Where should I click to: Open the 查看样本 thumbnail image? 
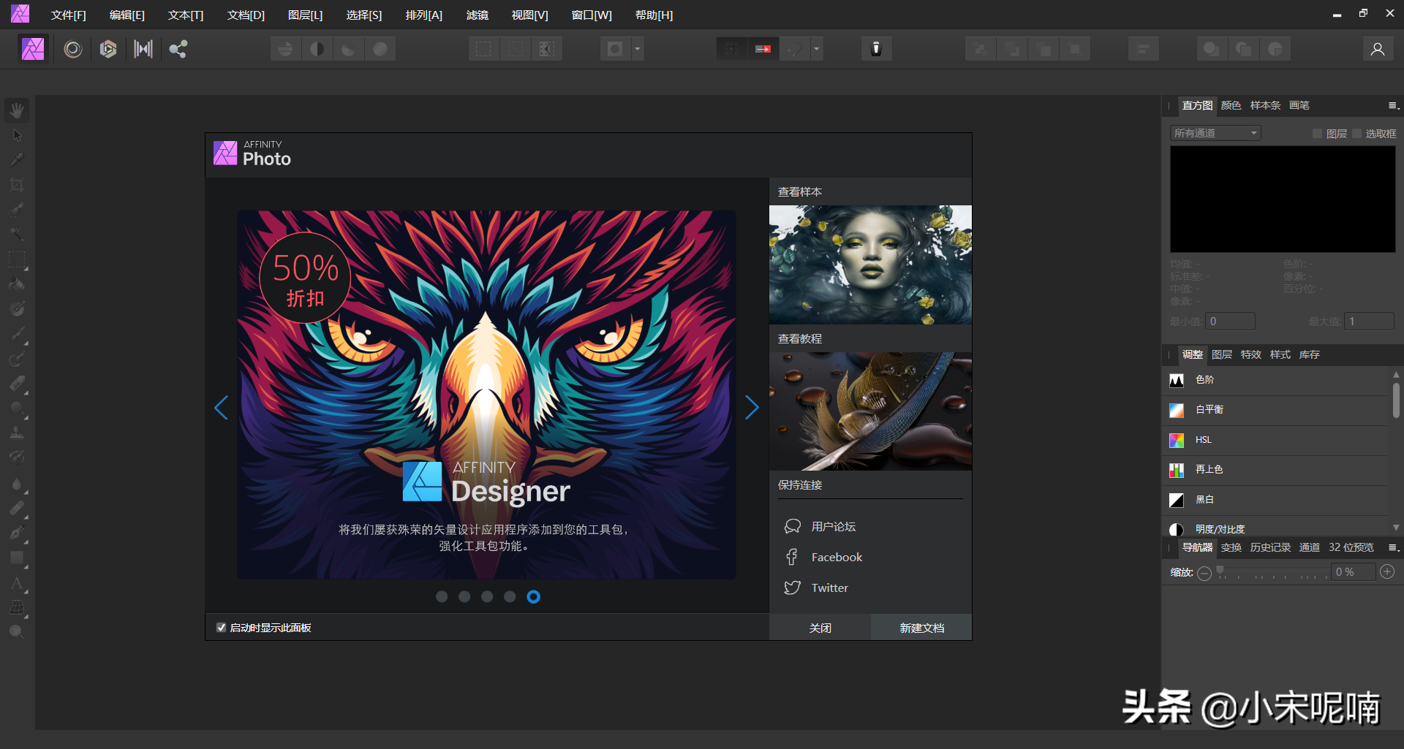(870, 265)
